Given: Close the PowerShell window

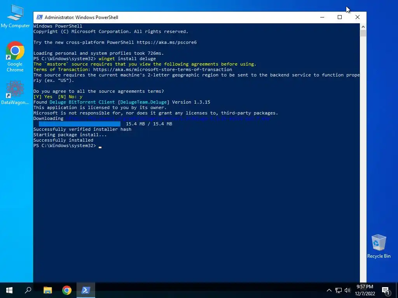Looking at the screenshot, I should point(358,17).
